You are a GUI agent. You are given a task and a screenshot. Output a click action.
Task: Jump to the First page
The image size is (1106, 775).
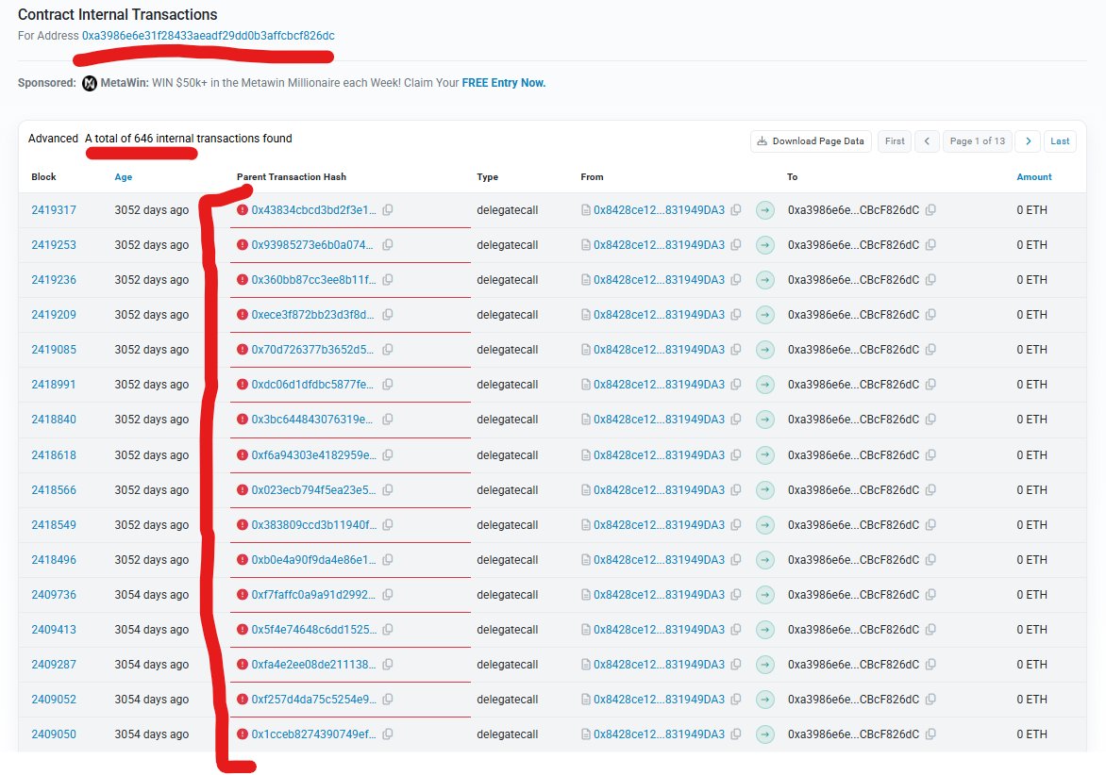(x=895, y=140)
